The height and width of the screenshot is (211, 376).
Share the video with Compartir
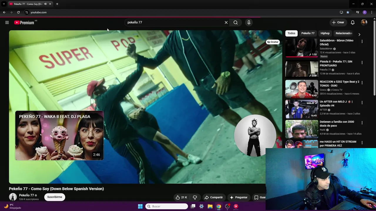(x=214, y=198)
